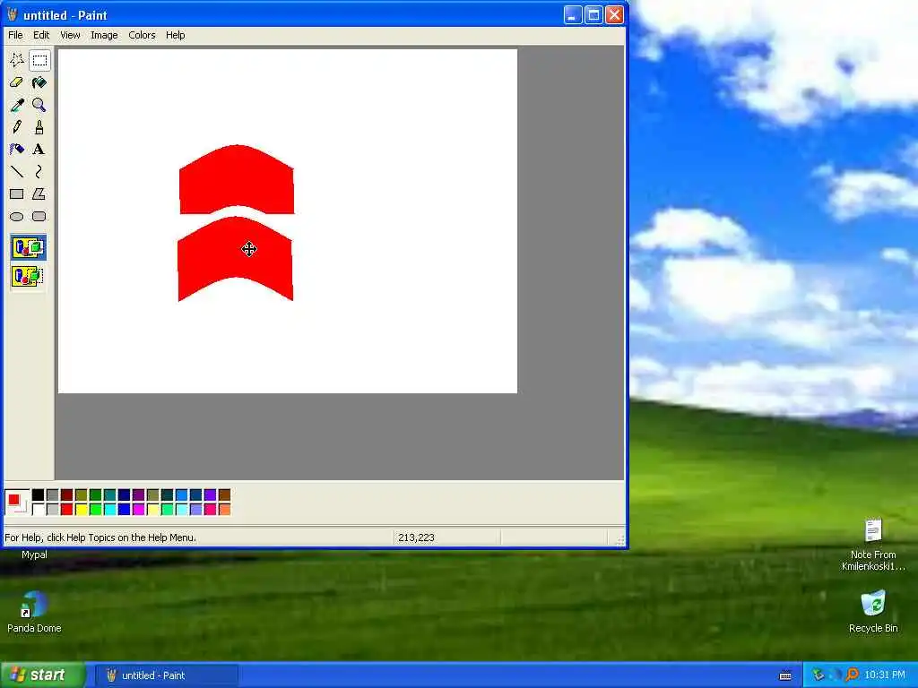
Task: Click the foreground/background color indicator box
Action: tap(17, 503)
